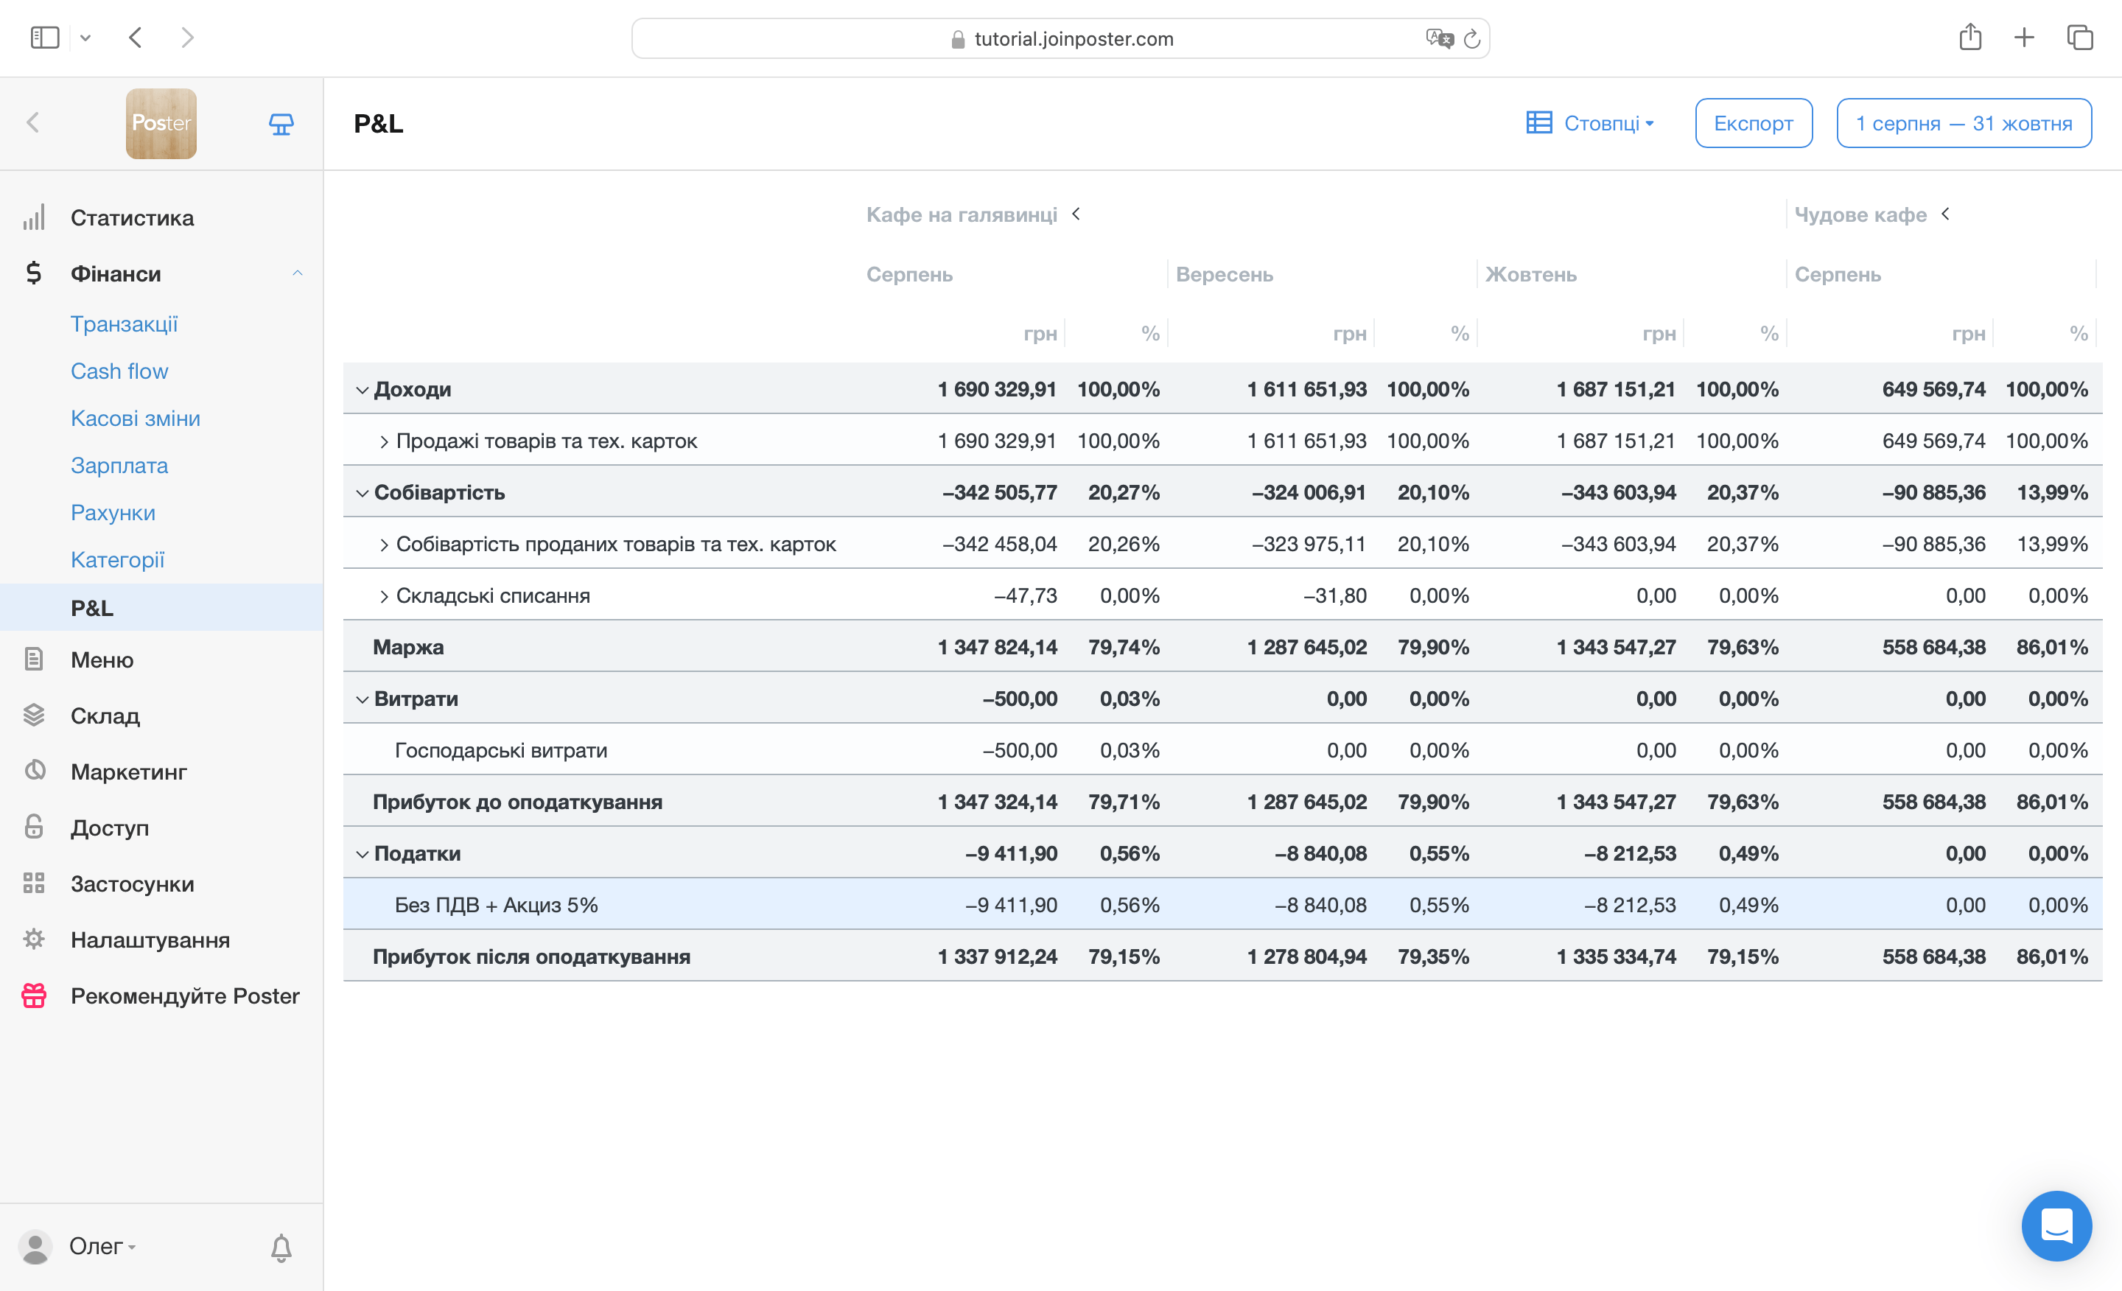Click the Експорт button
The height and width of the screenshot is (1291, 2122).
pos(1753,123)
